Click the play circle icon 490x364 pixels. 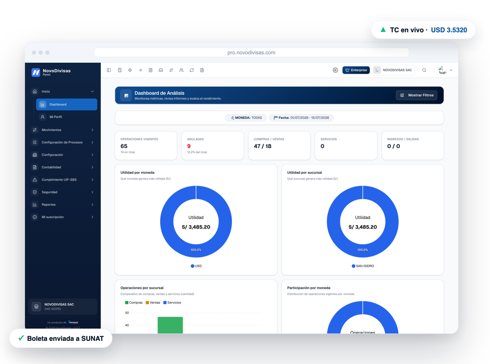pyautogui.click(x=335, y=70)
